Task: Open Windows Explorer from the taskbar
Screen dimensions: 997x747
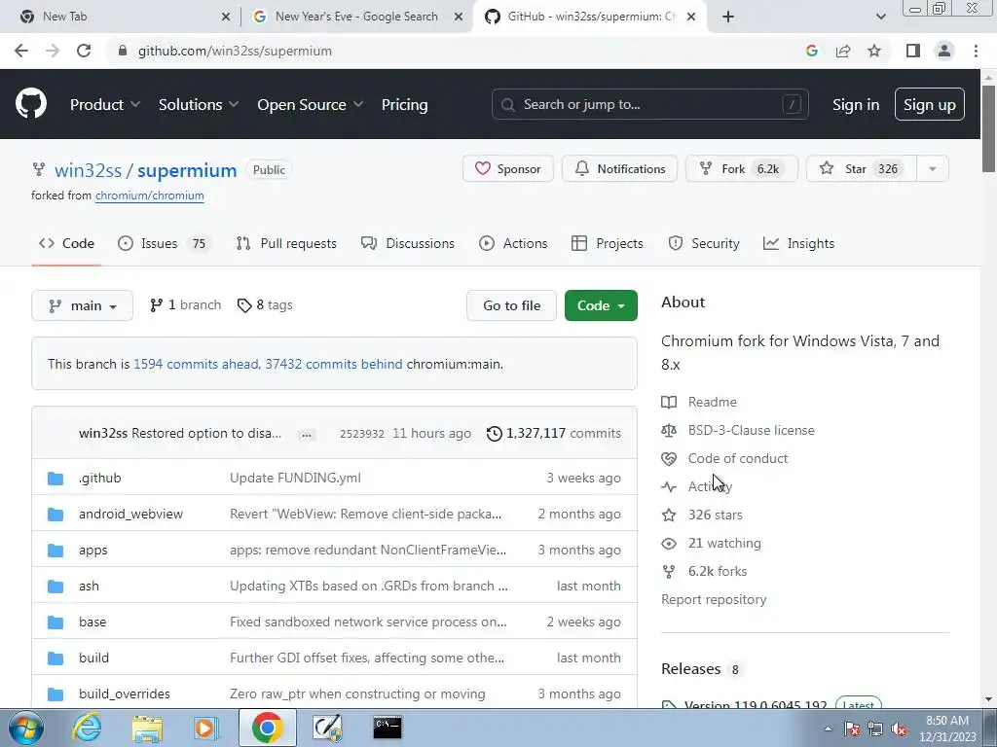Action: click(147, 728)
